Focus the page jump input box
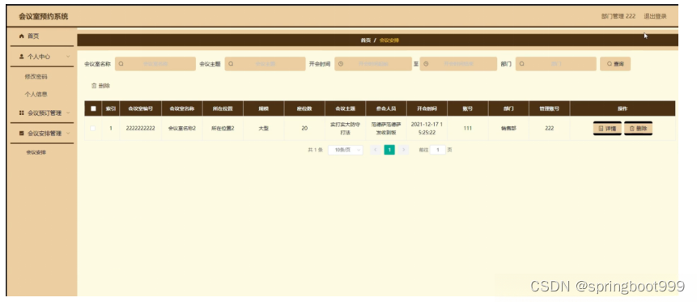This screenshot has width=697, height=302. [x=438, y=151]
